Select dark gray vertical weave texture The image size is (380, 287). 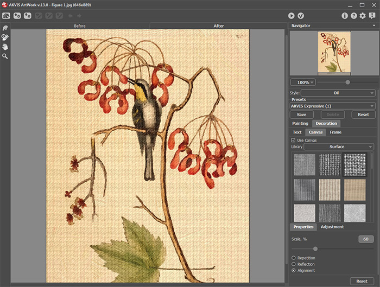coord(305,190)
